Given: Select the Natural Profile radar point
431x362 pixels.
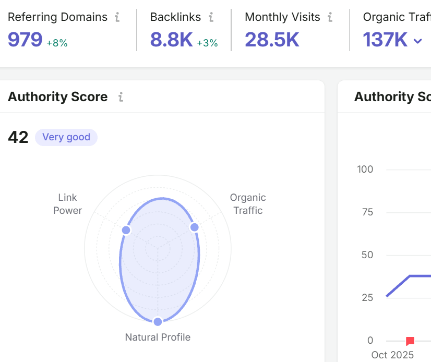Looking at the screenshot, I should coord(158,322).
